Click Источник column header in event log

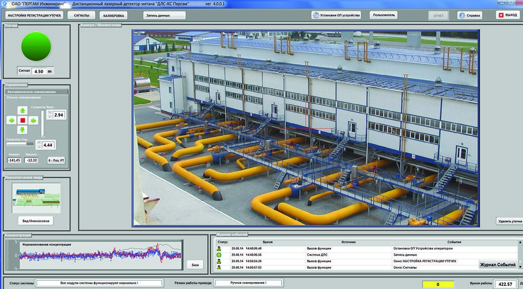(348, 242)
